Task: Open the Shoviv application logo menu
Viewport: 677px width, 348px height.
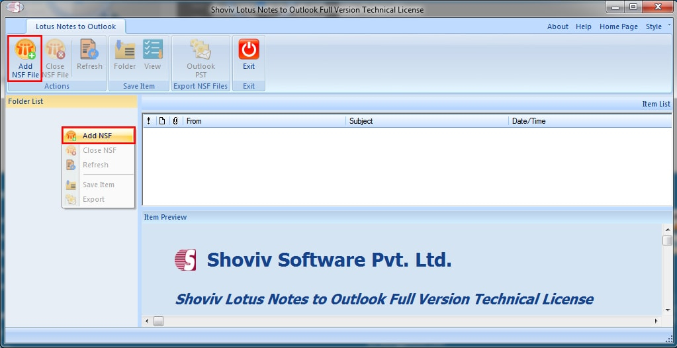Action: tap(15, 7)
